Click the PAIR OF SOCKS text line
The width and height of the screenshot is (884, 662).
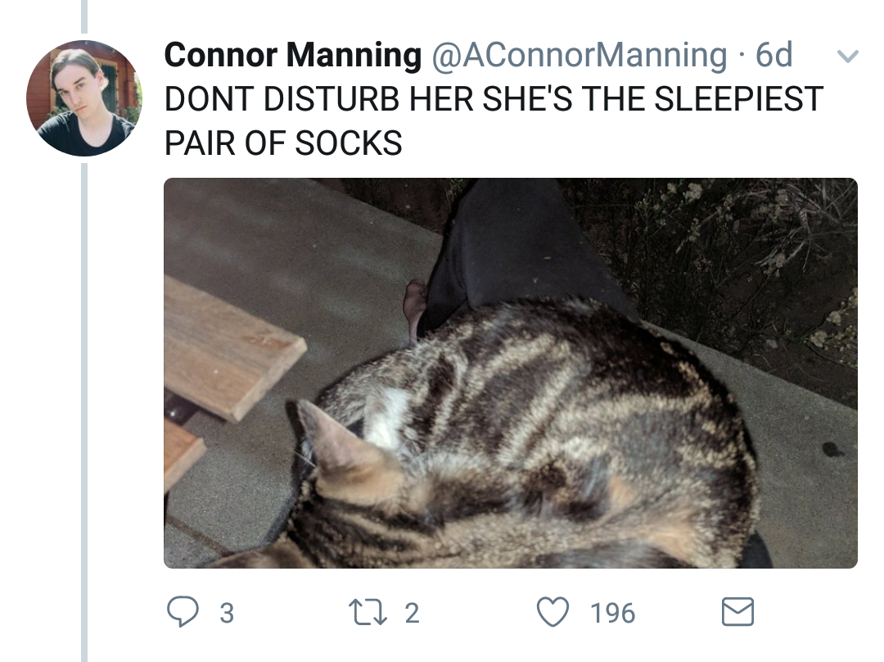coord(283,143)
